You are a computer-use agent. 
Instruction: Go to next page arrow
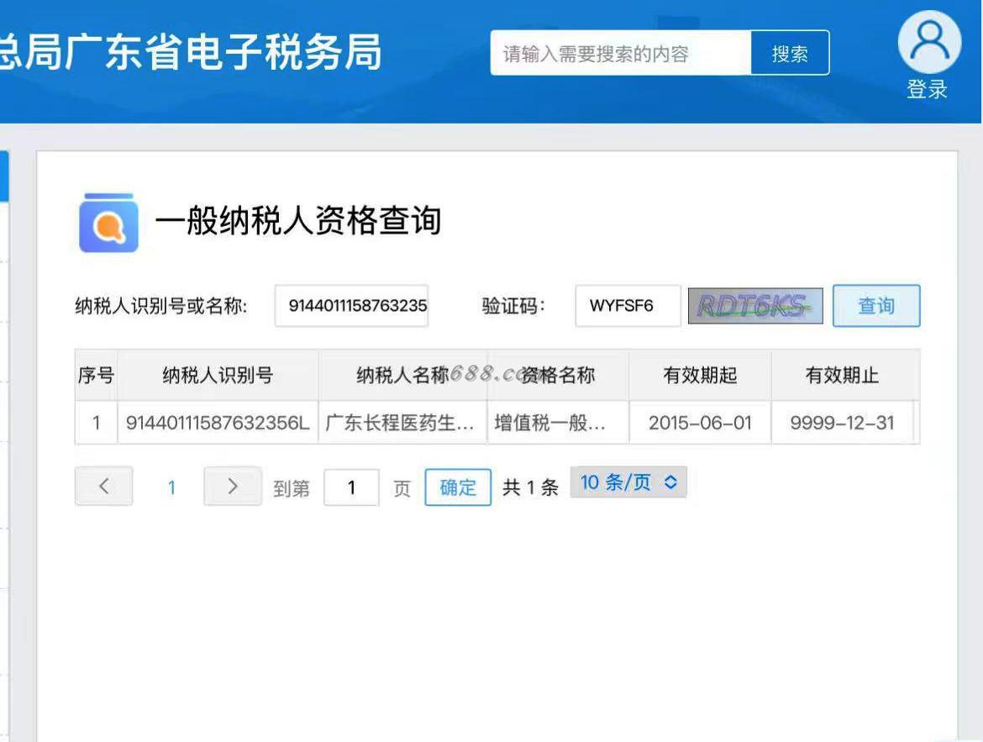click(x=233, y=486)
